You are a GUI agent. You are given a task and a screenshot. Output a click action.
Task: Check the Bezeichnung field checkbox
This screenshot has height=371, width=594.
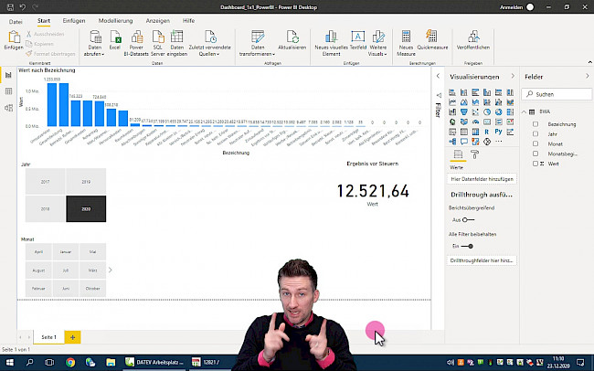coord(536,123)
